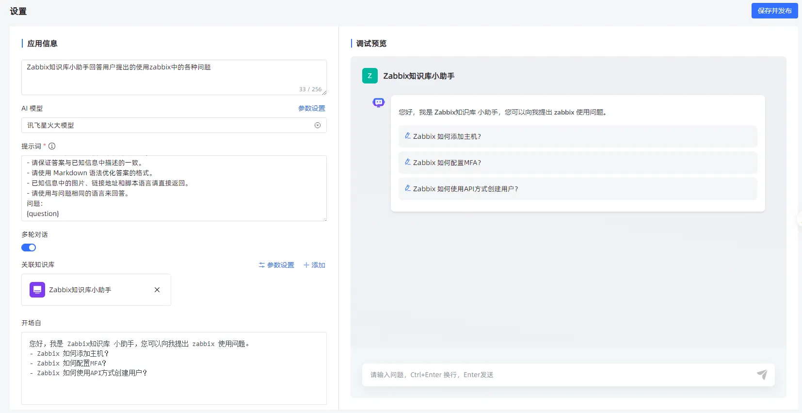Screen dimensions: 802x413
Task: Click the 调试预览 section heading
Action: [371, 44]
